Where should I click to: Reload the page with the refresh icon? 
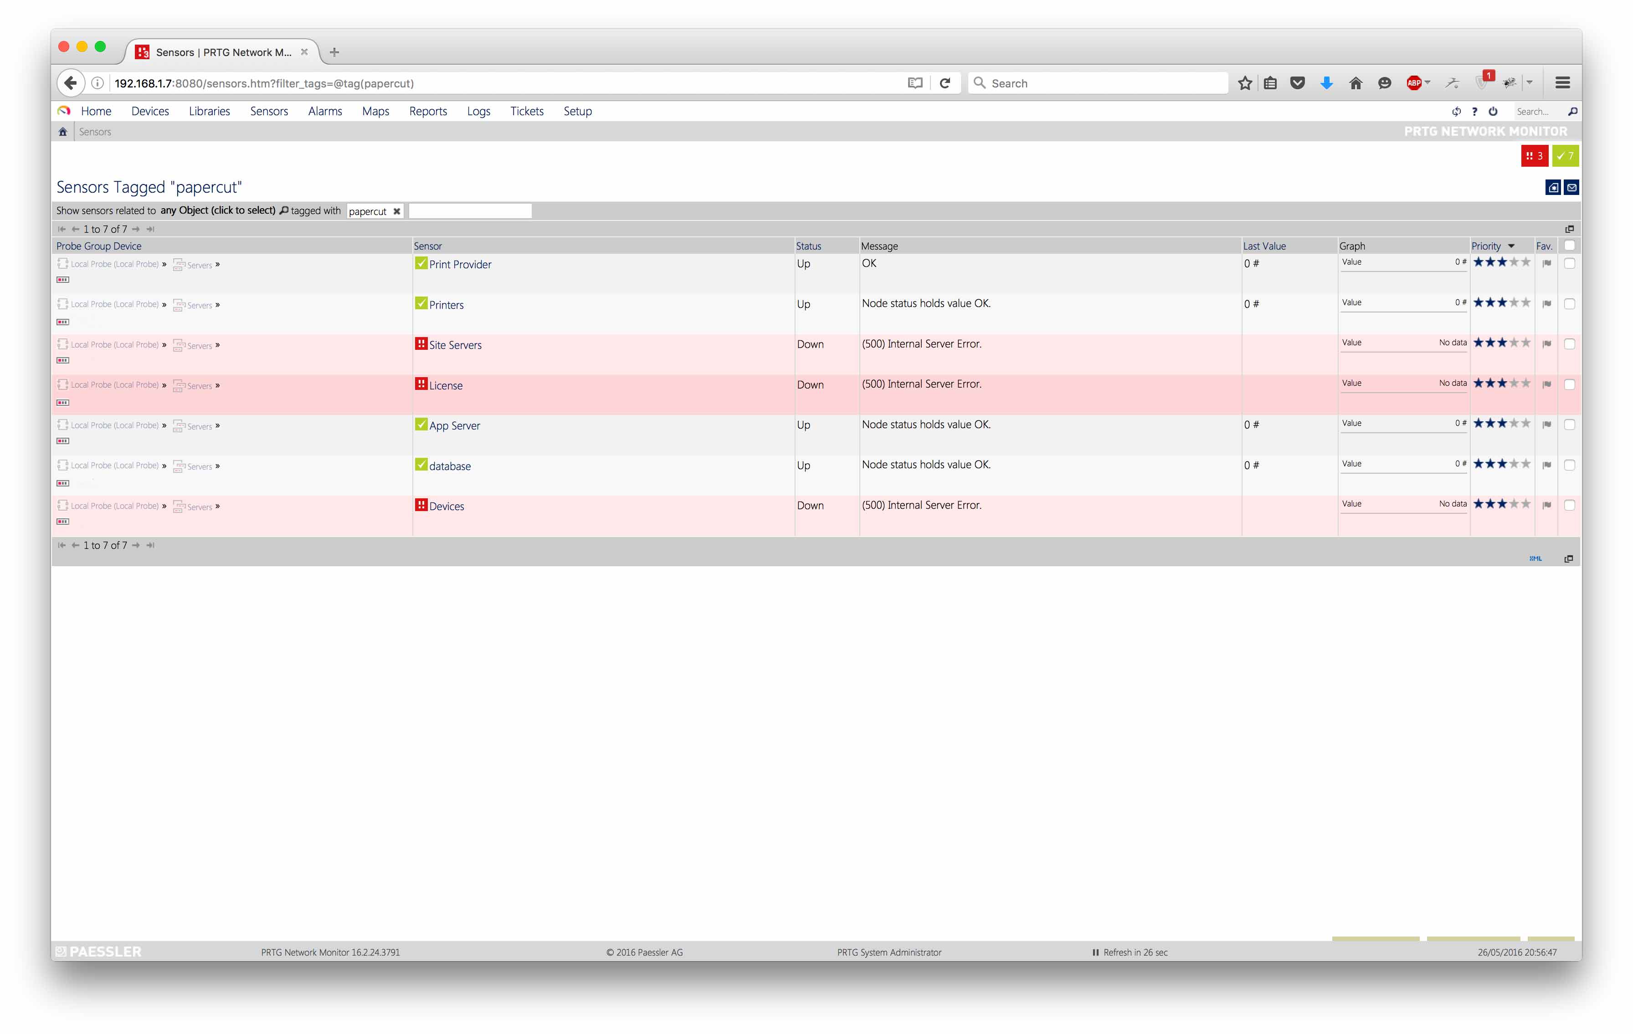click(945, 83)
